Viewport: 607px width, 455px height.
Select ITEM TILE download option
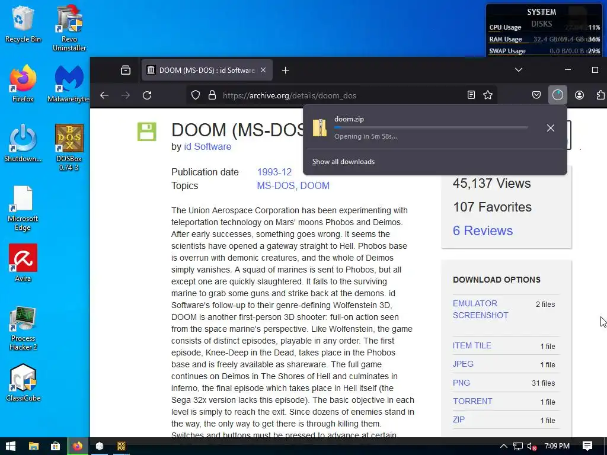click(x=472, y=345)
